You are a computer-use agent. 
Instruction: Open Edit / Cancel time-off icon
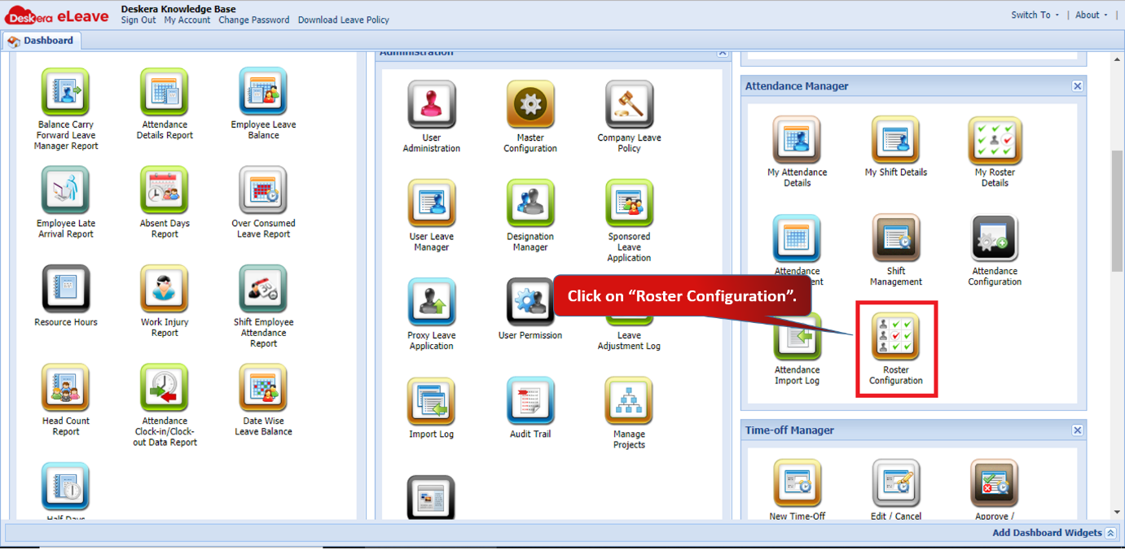[896, 483]
